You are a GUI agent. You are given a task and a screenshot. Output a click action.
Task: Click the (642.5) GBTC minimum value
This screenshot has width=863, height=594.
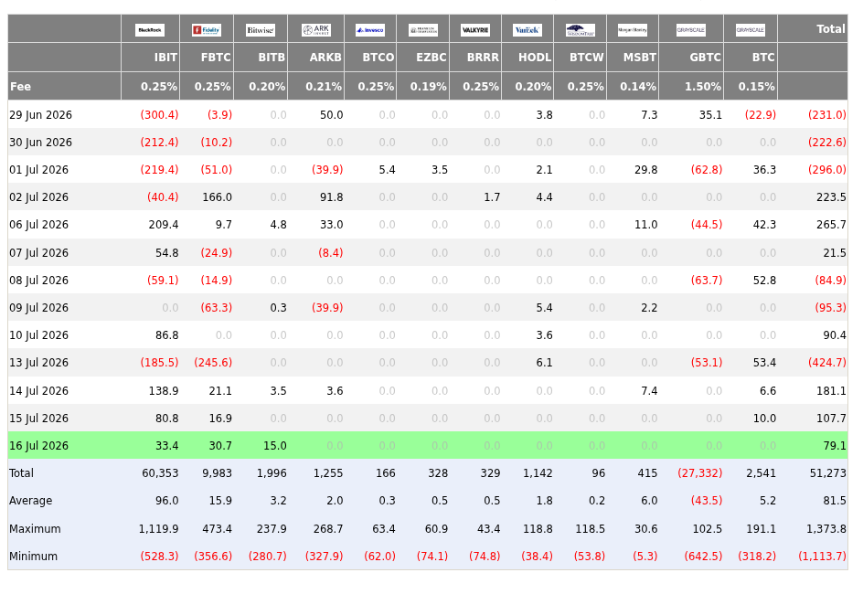[x=703, y=556]
